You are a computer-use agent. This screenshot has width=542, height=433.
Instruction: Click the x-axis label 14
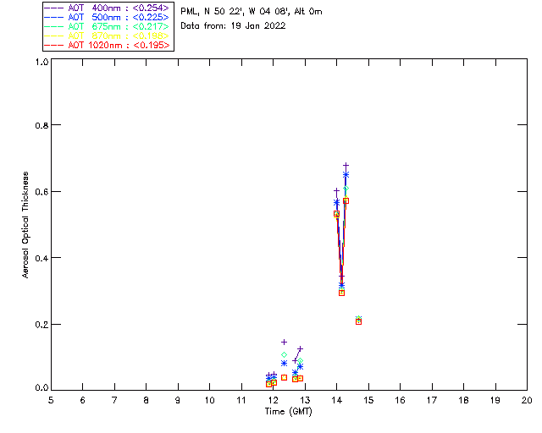coord(337,400)
